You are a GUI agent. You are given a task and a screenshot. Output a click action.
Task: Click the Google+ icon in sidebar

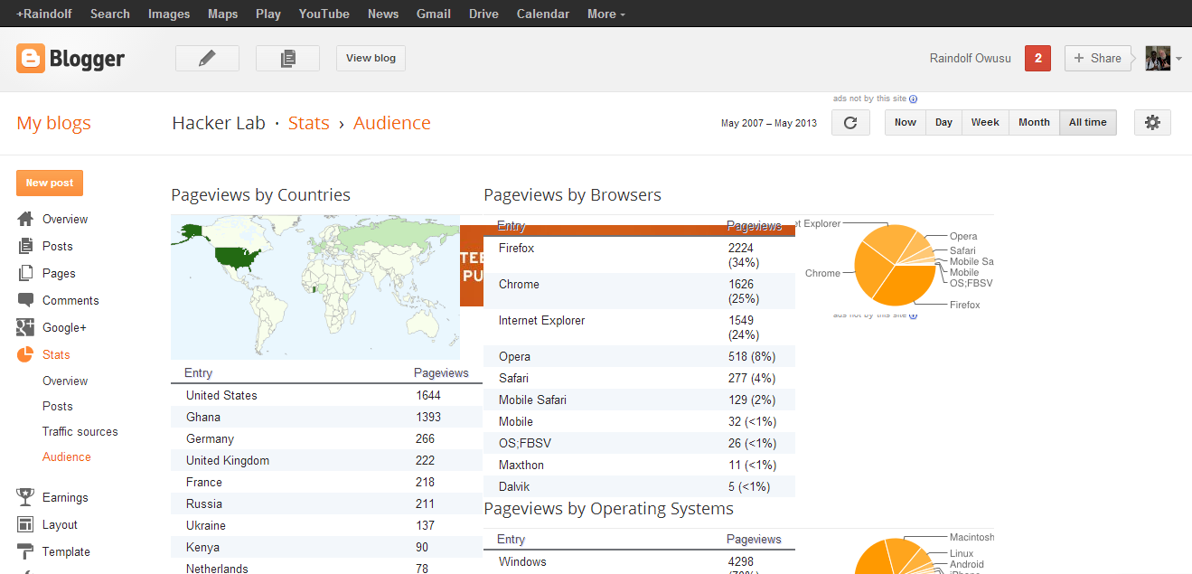(25, 327)
